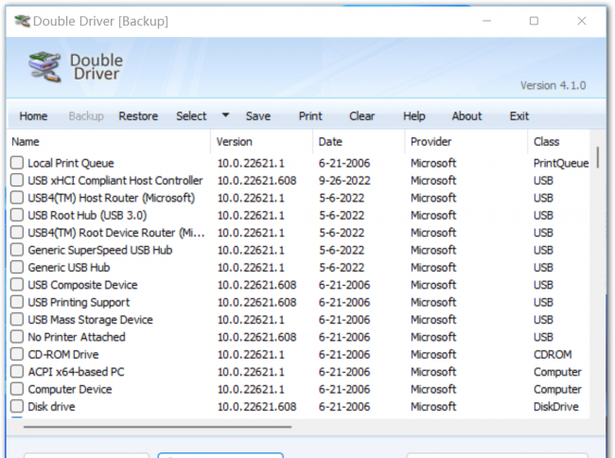Sort by the Name column header
This screenshot has height=458, width=615.
point(109,142)
